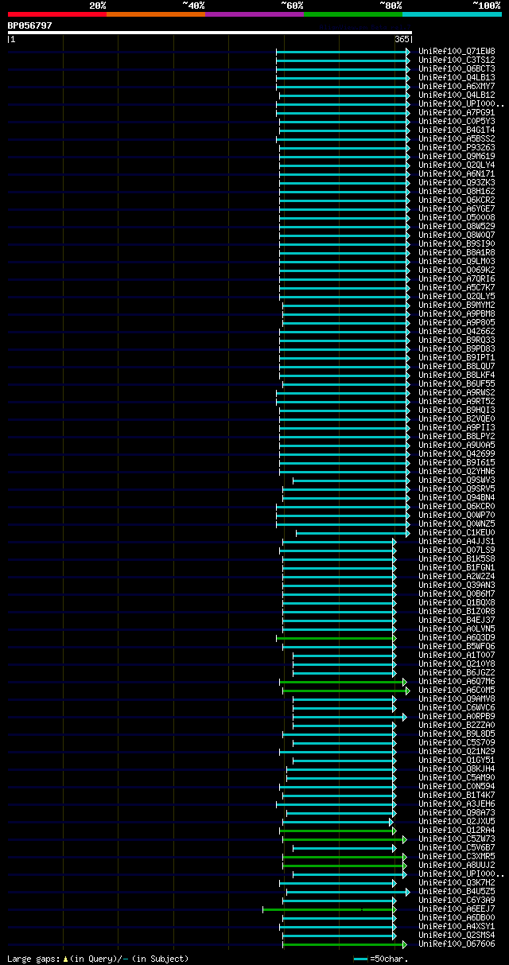Select the UniRef100_C0P5Y3 label

457,121
